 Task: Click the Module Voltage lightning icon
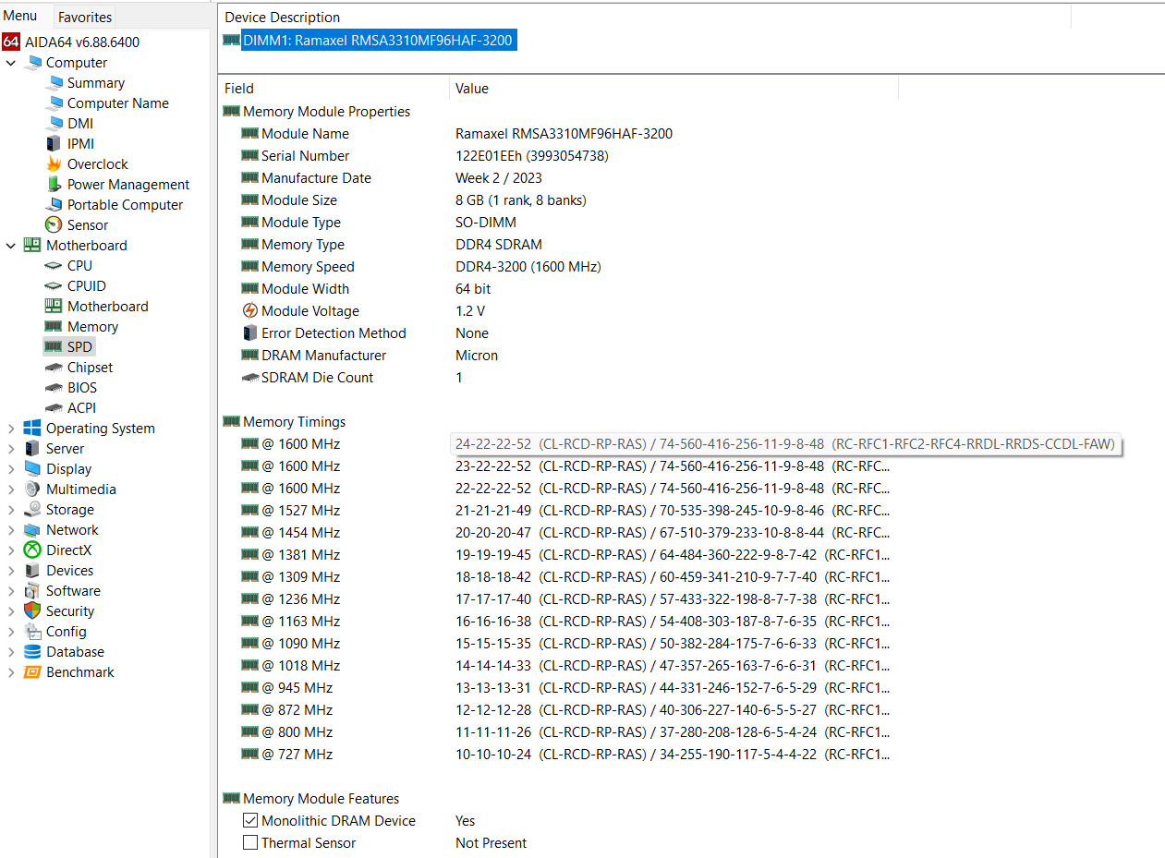[x=249, y=310]
